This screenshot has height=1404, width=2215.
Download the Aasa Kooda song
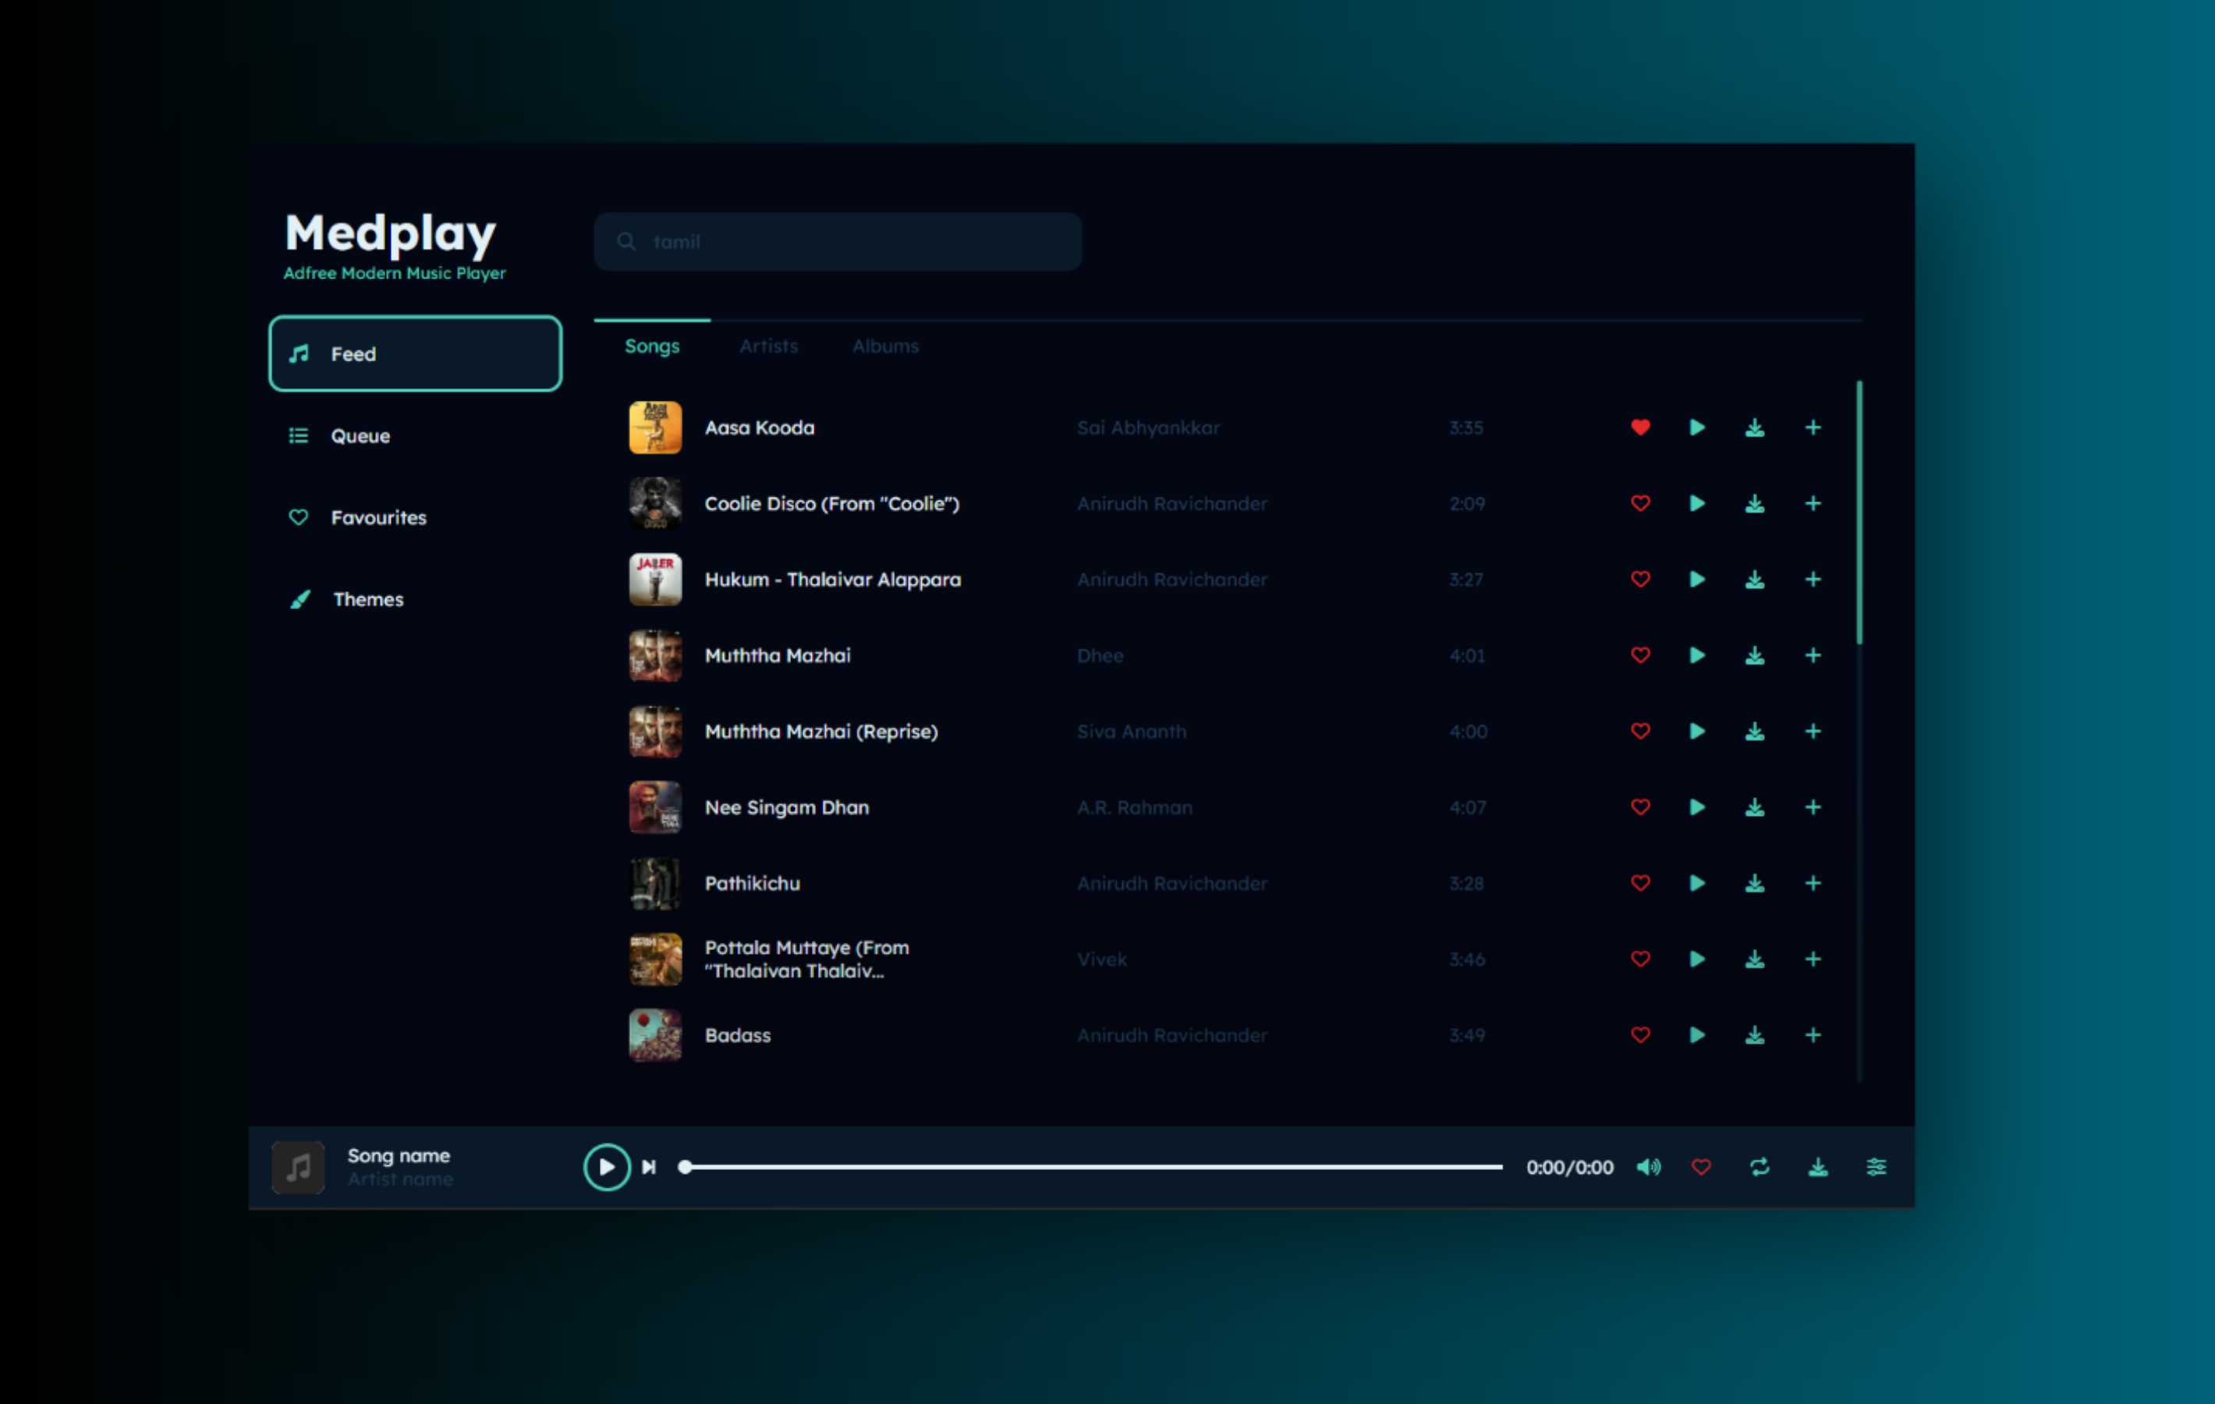(x=1754, y=427)
